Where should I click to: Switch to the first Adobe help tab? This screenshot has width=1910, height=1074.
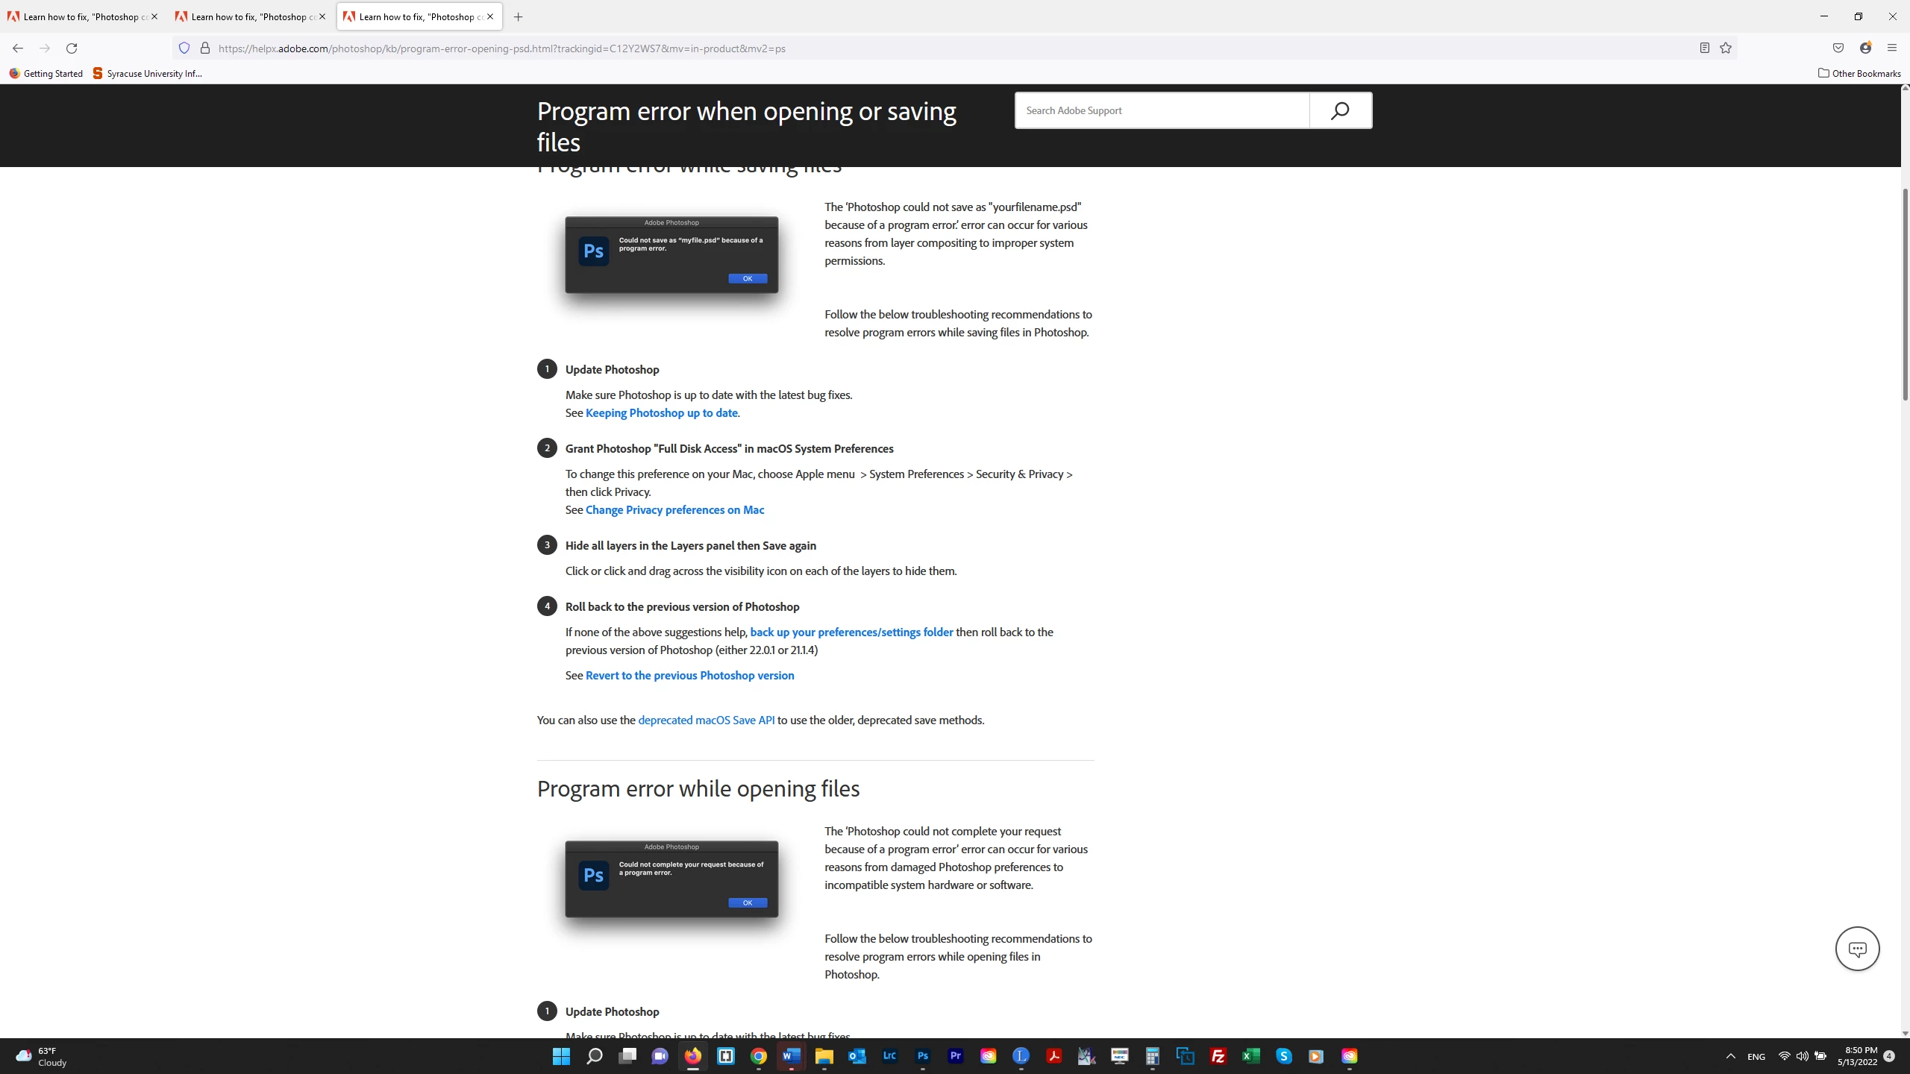click(x=81, y=16)
